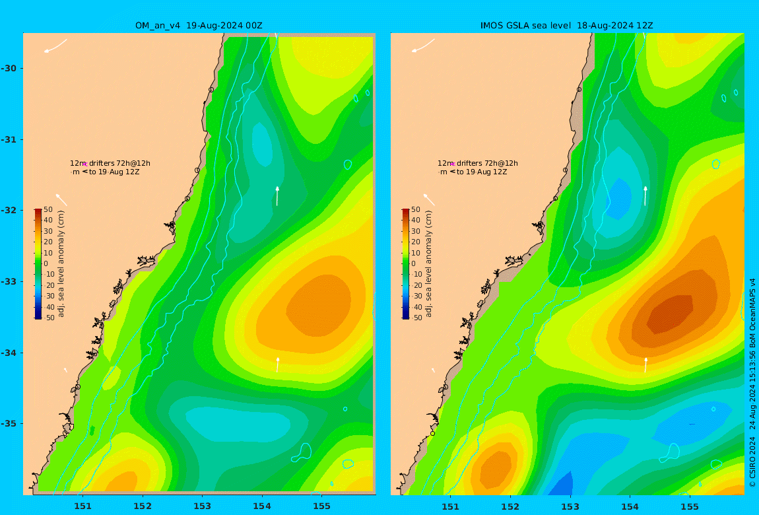759x515 pixels.
Task: Click white arrow above the right map colorbar
Action: [429, 199]
